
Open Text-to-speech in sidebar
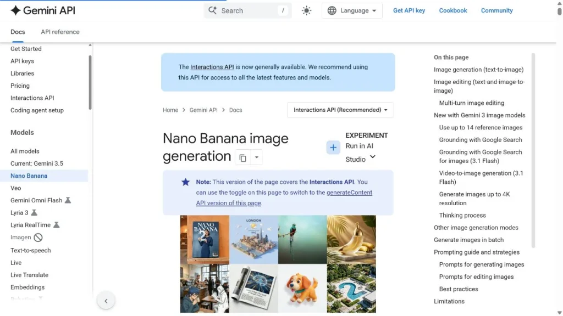(31, 250)
